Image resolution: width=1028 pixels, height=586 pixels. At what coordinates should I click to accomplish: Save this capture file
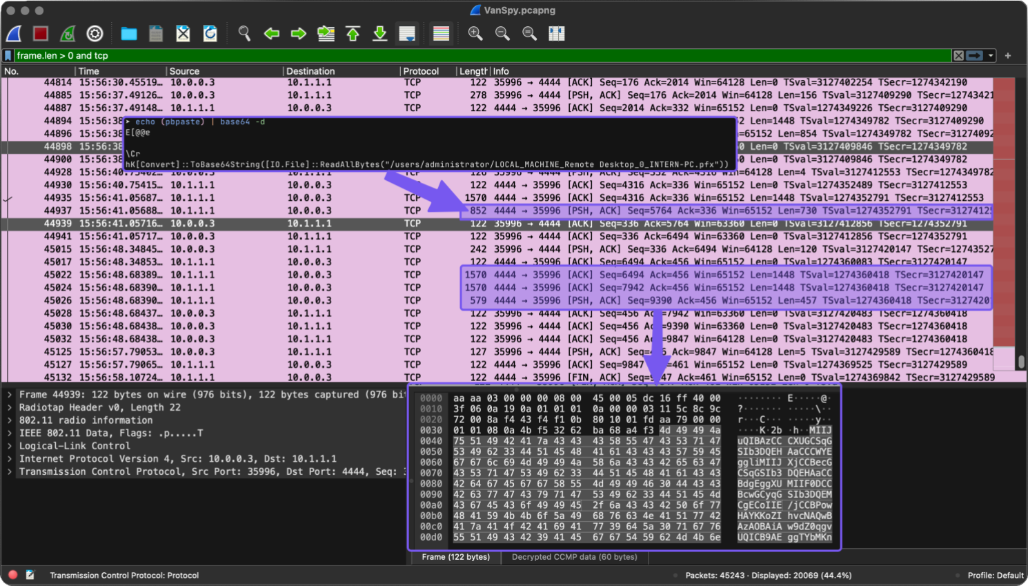(x=156, y=33)
